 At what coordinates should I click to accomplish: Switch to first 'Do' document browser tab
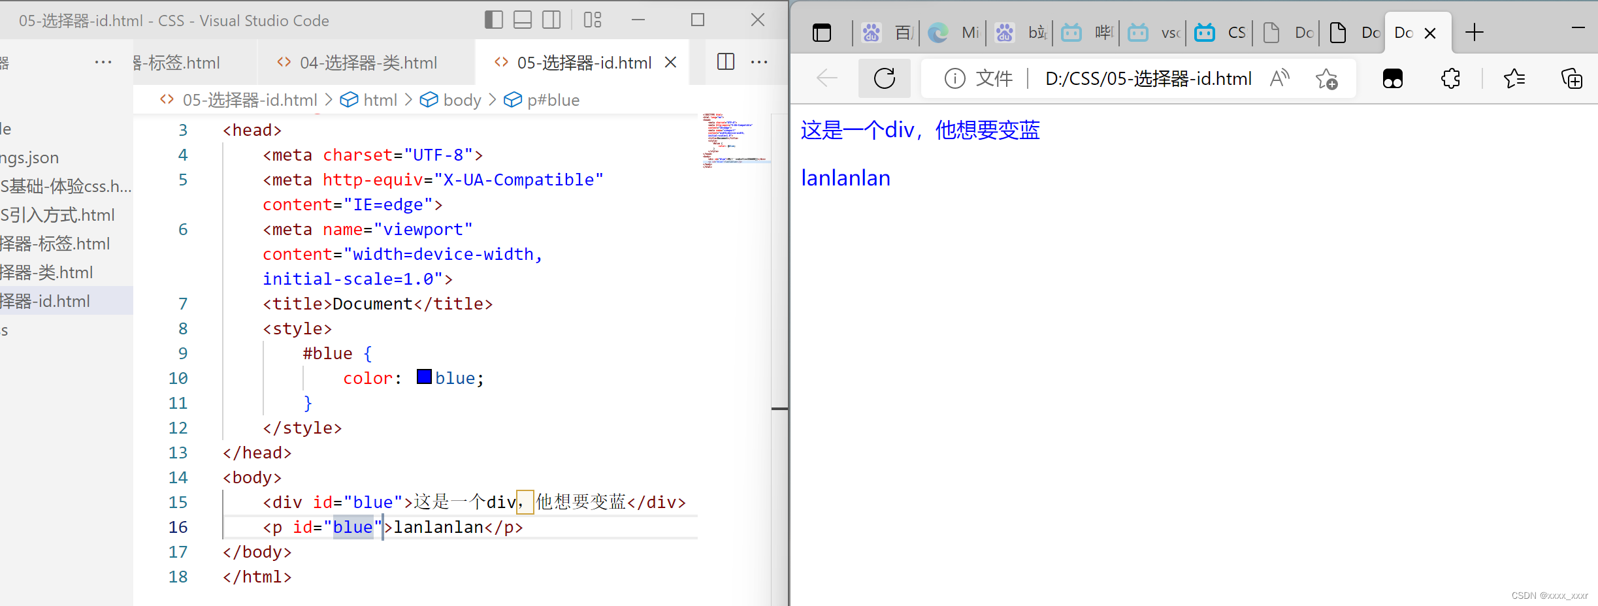coord(1286,33)
